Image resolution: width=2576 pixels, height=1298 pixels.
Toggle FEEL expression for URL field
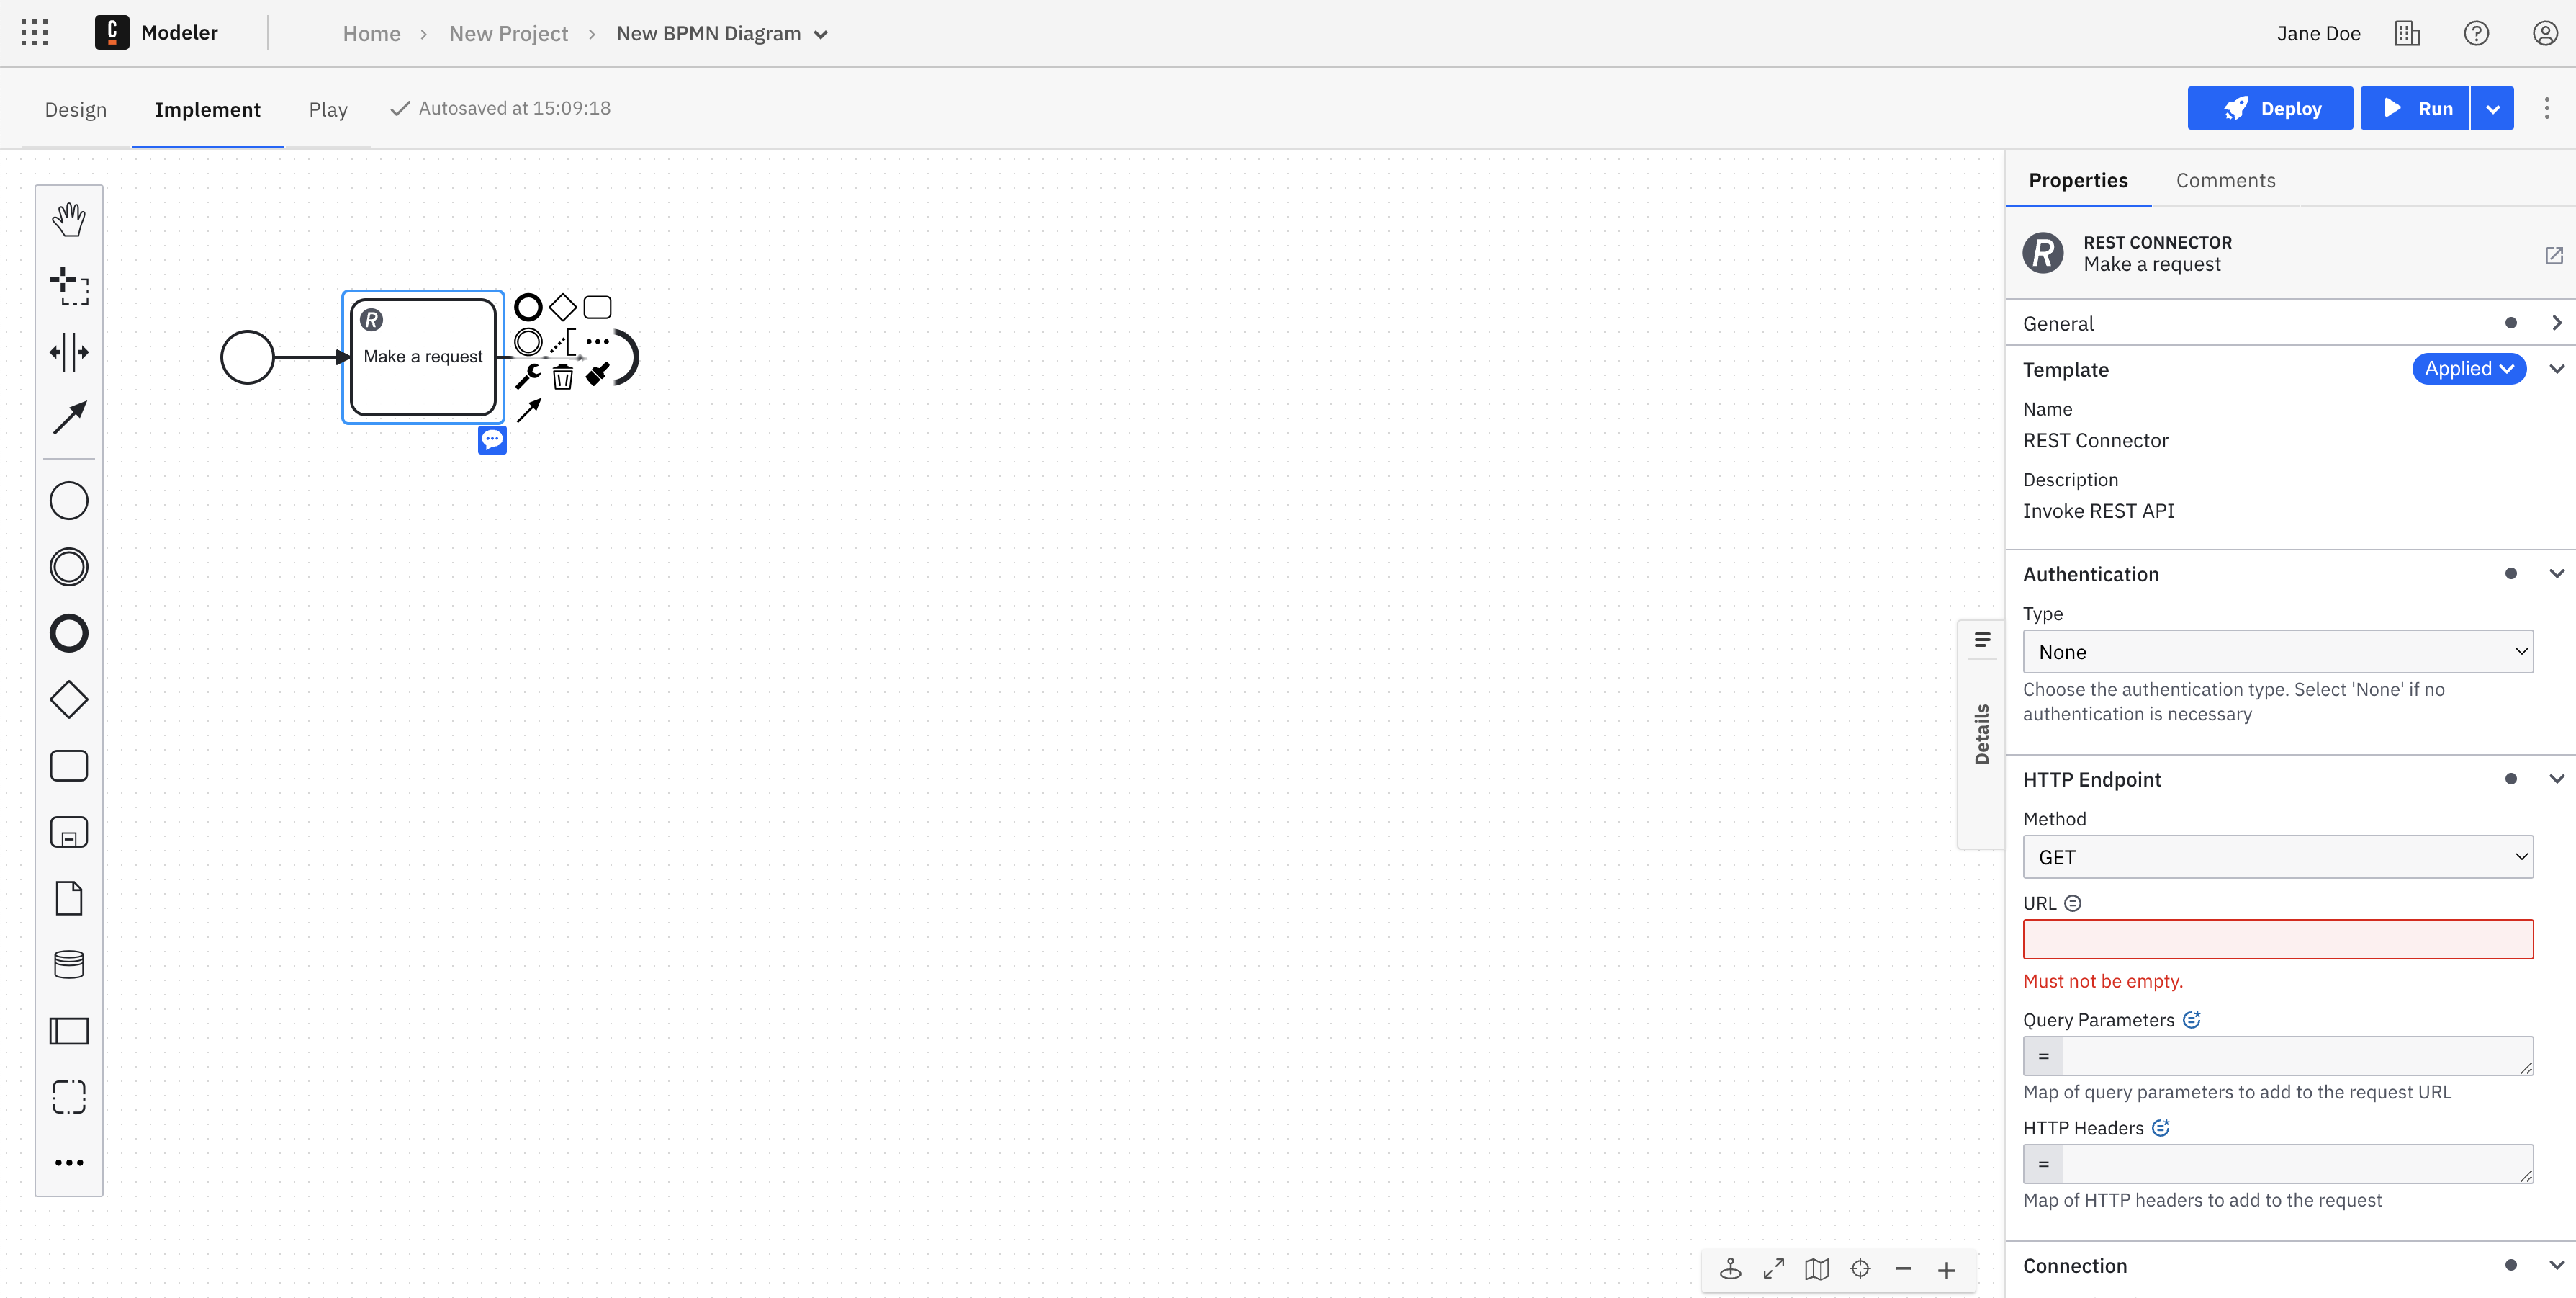pyautogui.click(x=2073, y=903)
